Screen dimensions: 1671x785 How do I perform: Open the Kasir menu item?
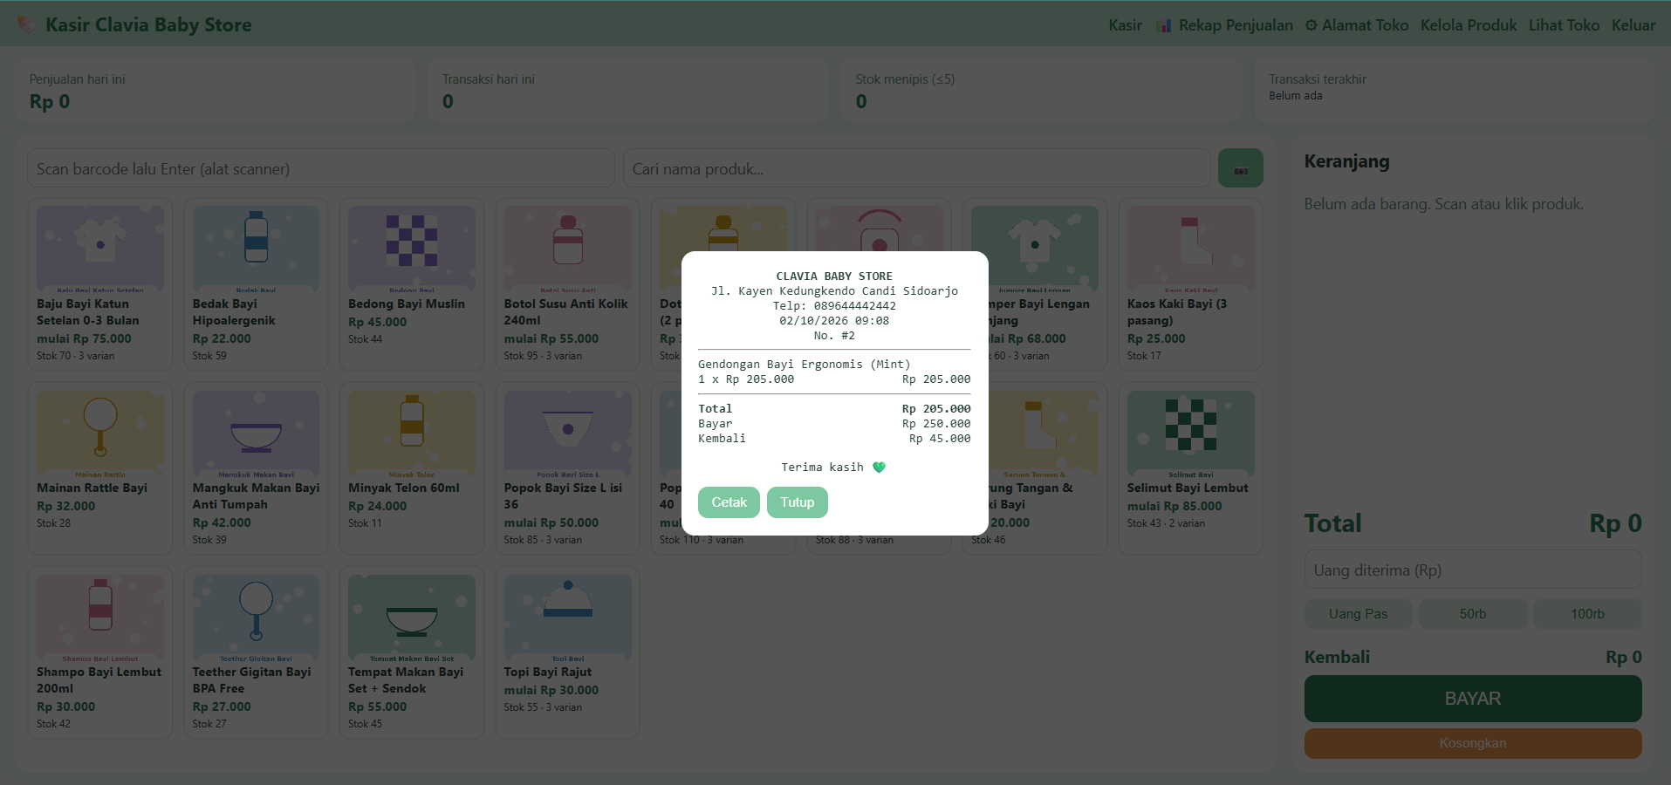(1125, 25)
